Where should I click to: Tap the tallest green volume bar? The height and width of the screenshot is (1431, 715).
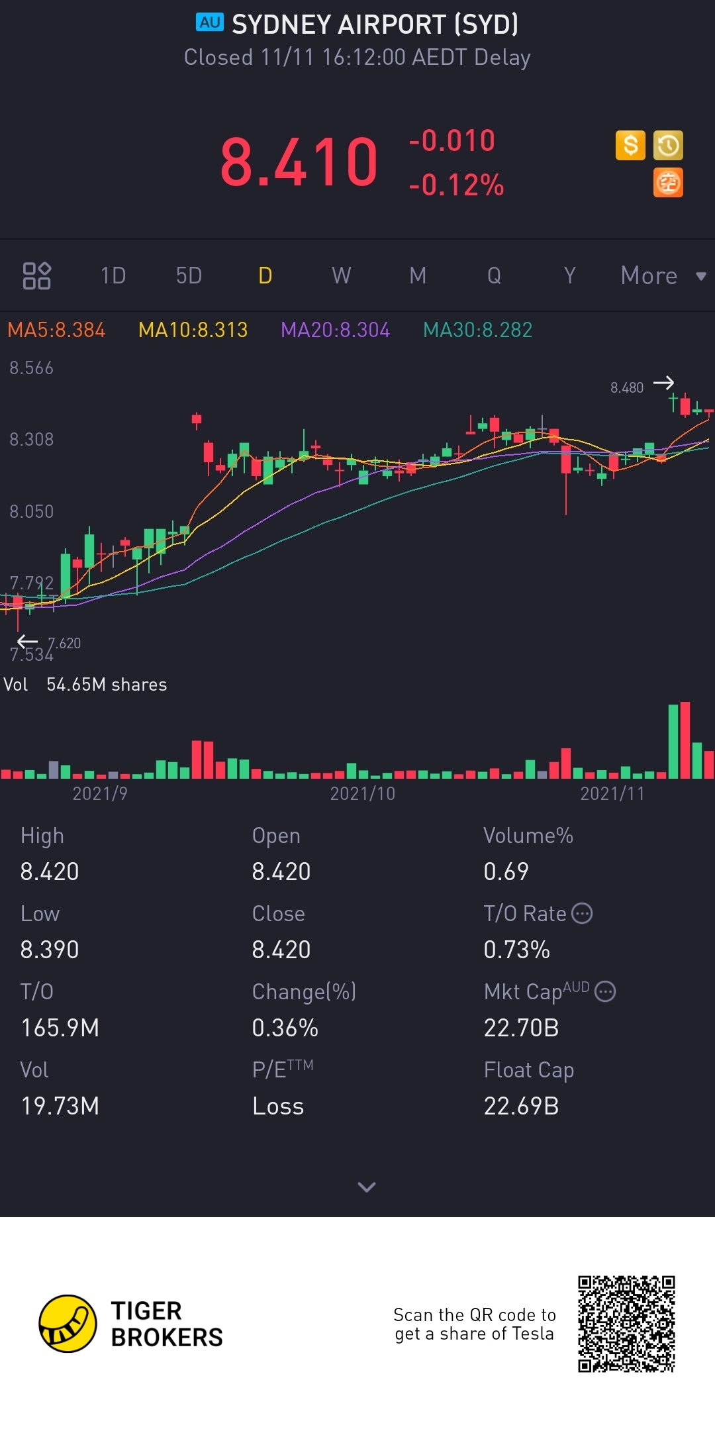click(673, 742)
